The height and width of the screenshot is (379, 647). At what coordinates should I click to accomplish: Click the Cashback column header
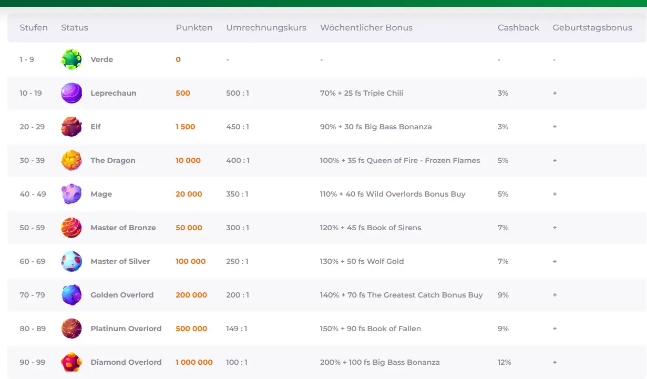click(x=519, y=28)
